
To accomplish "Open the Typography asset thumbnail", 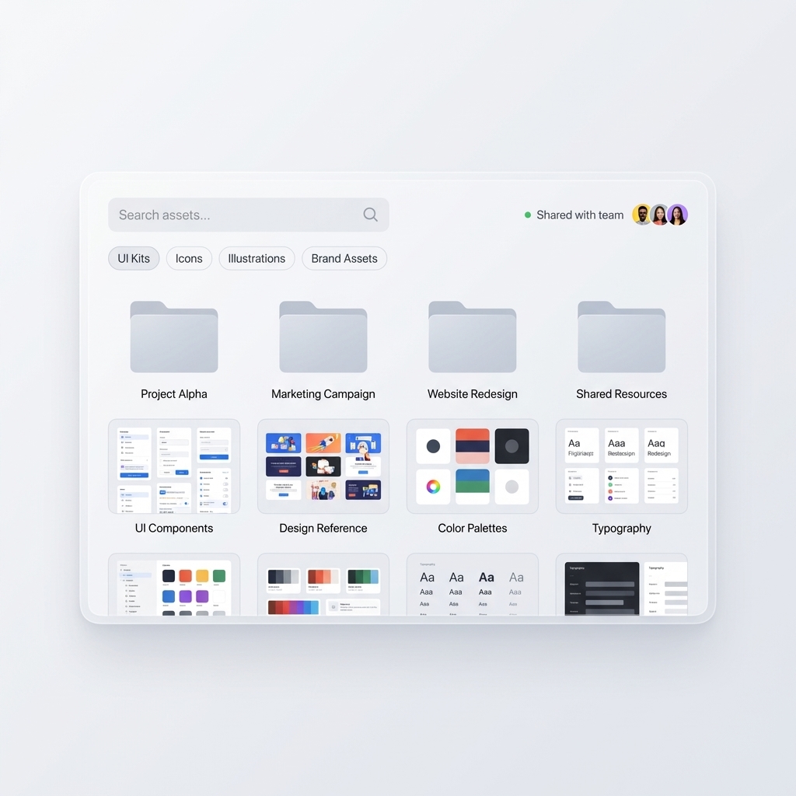I will [621, 466].
